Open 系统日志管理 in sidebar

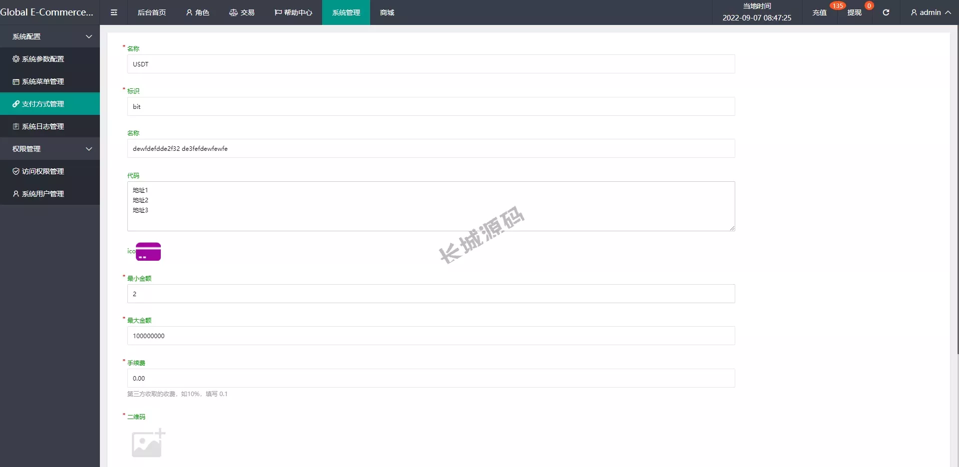pos(50,126)
